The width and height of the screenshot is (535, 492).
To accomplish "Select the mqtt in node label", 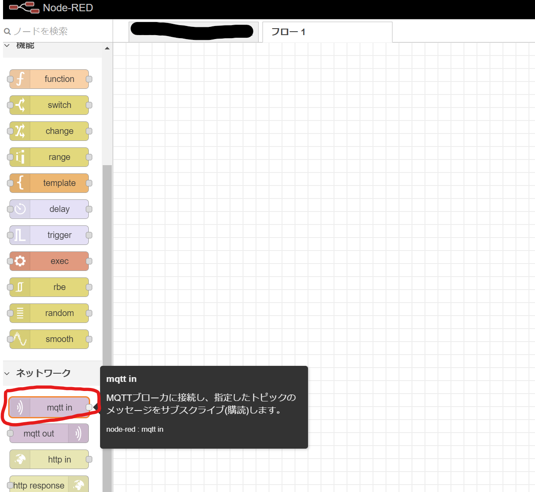I will pos(59,407).
